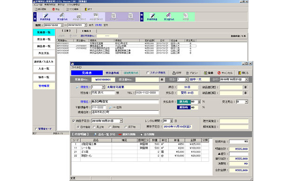Open the 担当 staff code dropdown
The height and width of the screenshot is (181, 286).
pos(186,80)
